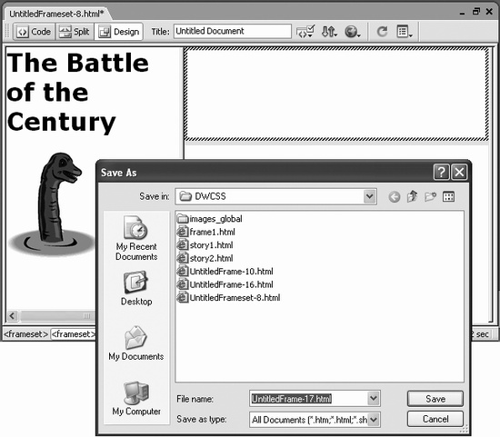The width and height of the screenshot is (500, 437).
Task: Go up one folder level
Action: pyautogui.click(x=412, y=196)
